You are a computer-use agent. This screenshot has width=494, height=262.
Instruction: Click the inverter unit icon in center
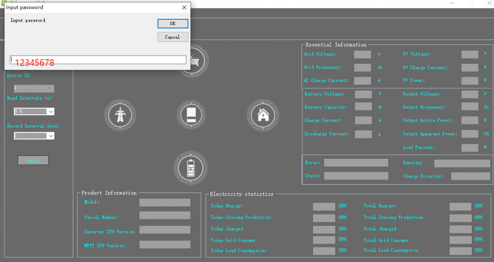191,115
